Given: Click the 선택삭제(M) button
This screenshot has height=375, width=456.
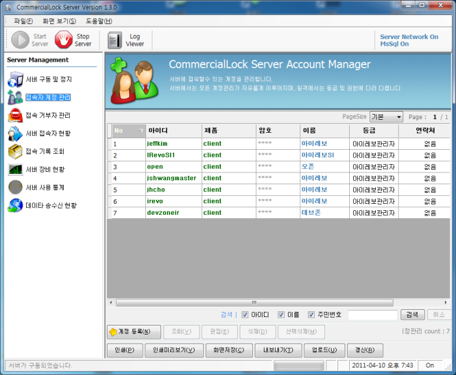Looking at the screenshot, I should point(301,331).
